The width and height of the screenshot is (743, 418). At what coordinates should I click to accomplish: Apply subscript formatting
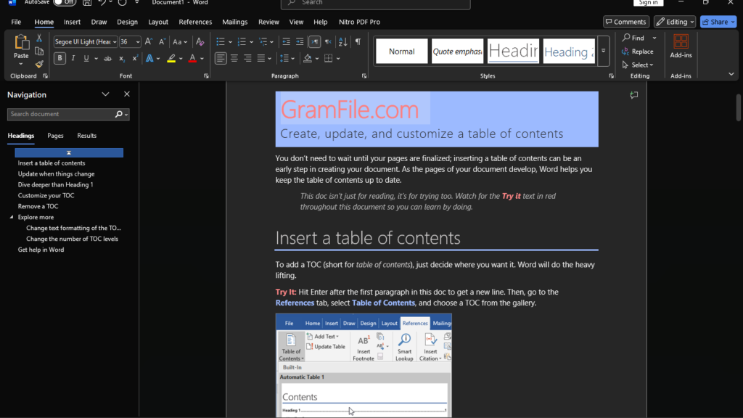point(122,58)
